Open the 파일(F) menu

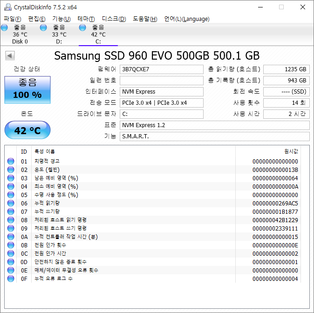tap(13, 19)
